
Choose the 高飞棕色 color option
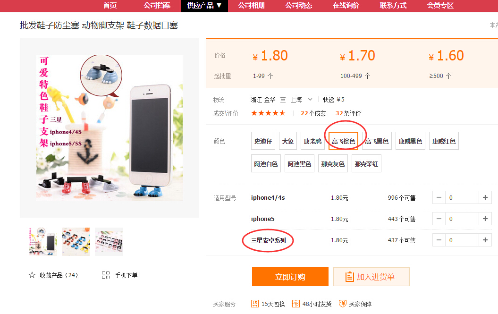(343, 141)
